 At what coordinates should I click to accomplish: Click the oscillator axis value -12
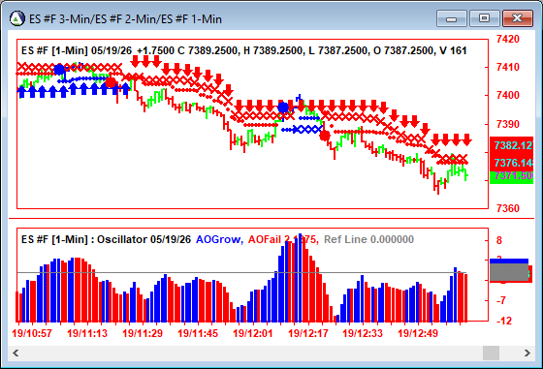point(504,321)
